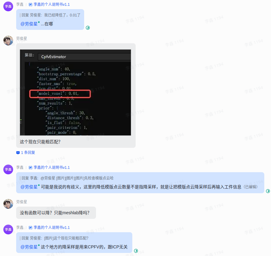This screenshot has height=256, width=271.
Task: Open the 1 条回复 thread link
Action: point(28,153)
